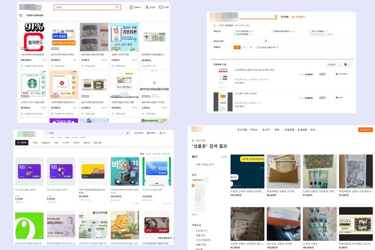The height and width of the screenshot is (250, 375).
Task: Click the orange button in top-right header
Action: pos(365,130)
